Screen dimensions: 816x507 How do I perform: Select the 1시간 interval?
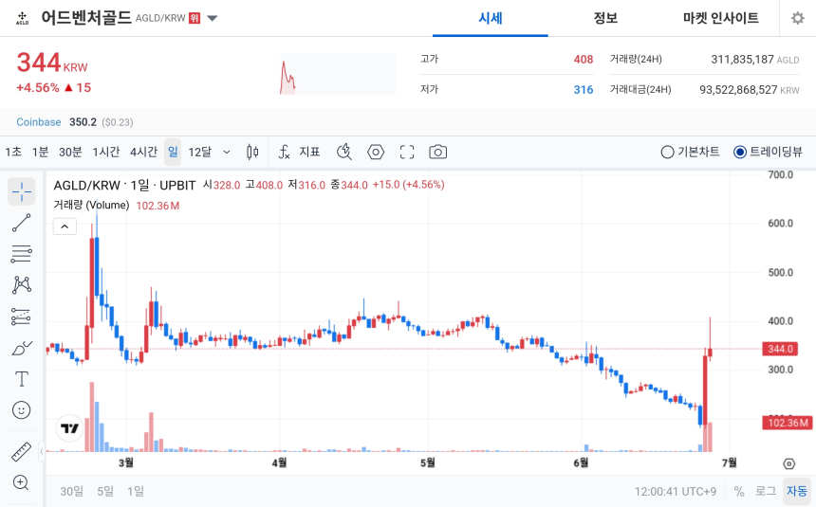106,152
